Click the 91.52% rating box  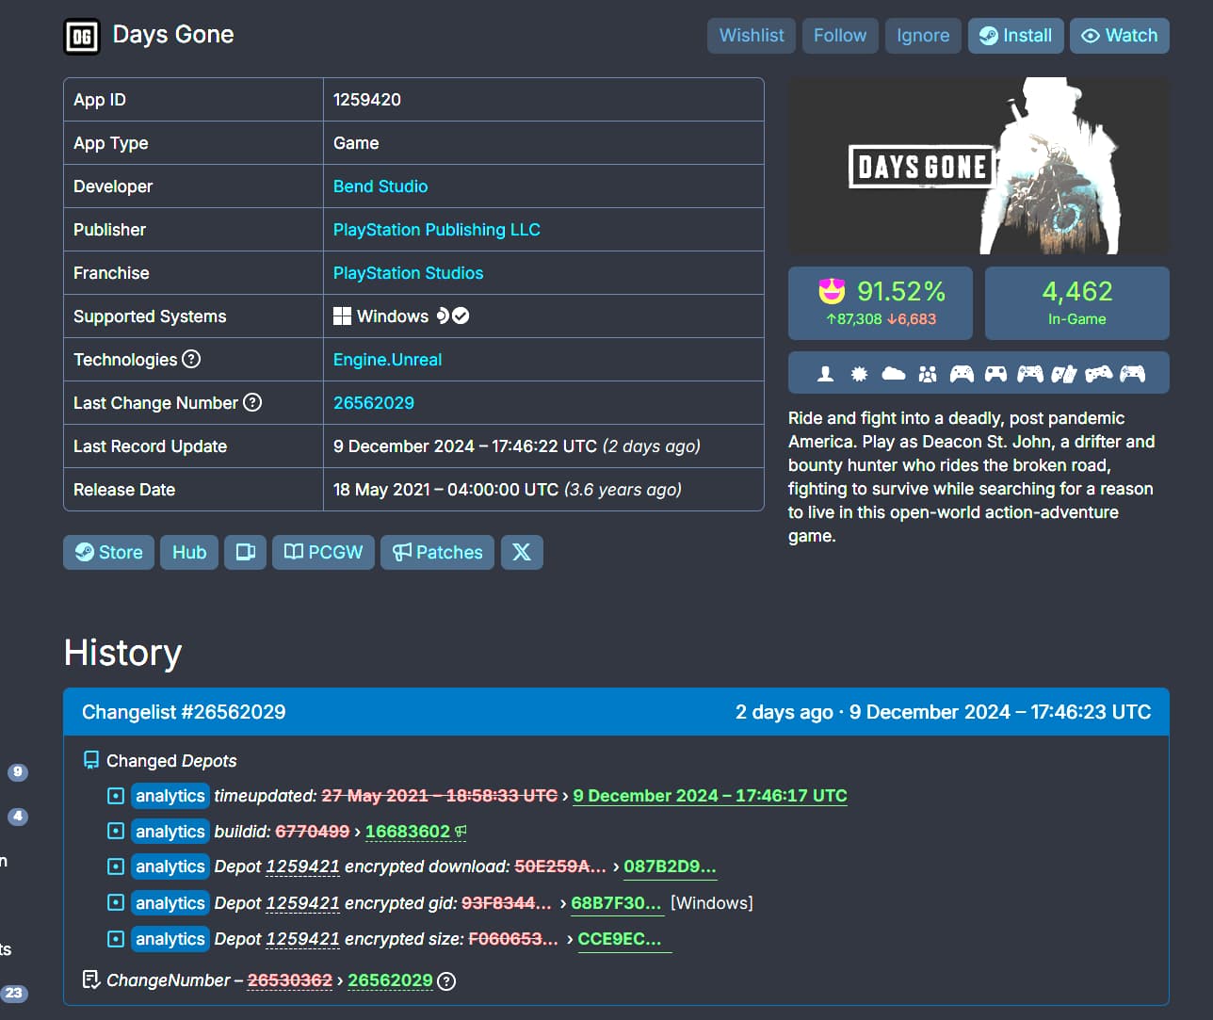(x=881, y=303)
